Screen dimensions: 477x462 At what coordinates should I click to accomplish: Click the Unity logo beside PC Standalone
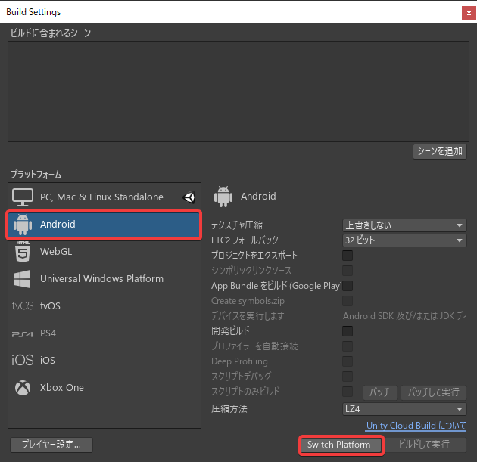click(x=189, y=197)
